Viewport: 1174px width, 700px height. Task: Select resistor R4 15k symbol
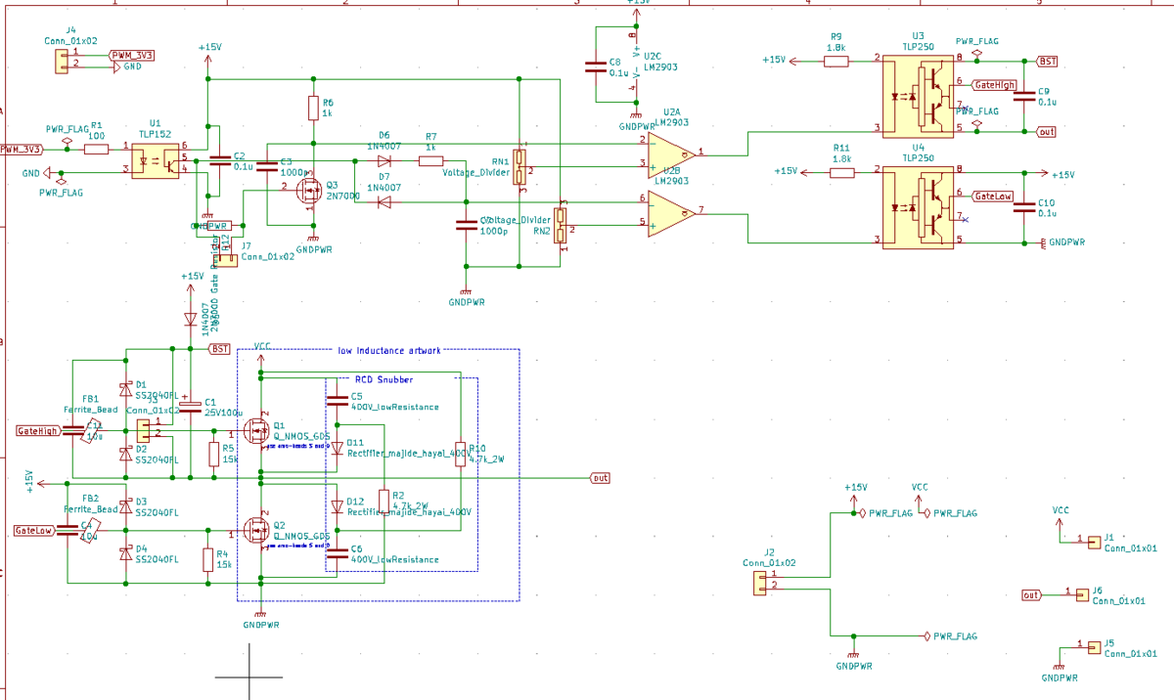[x=208, y=559]
